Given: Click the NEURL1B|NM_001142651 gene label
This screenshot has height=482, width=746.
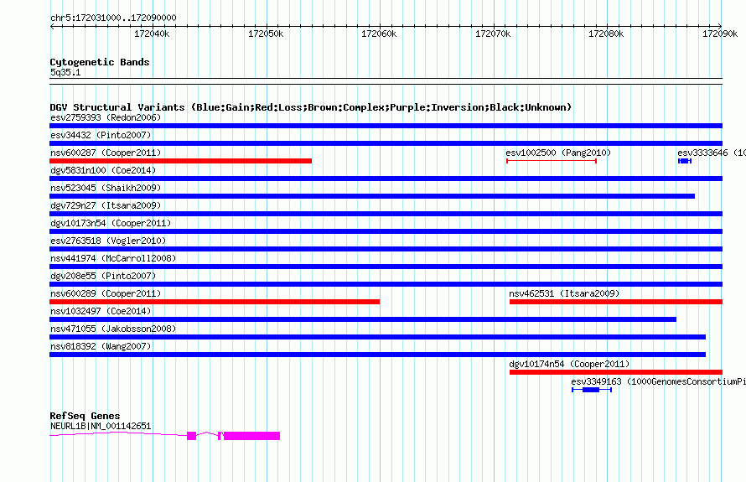Looking at the screenshot, I should click(x=101, y=426).
